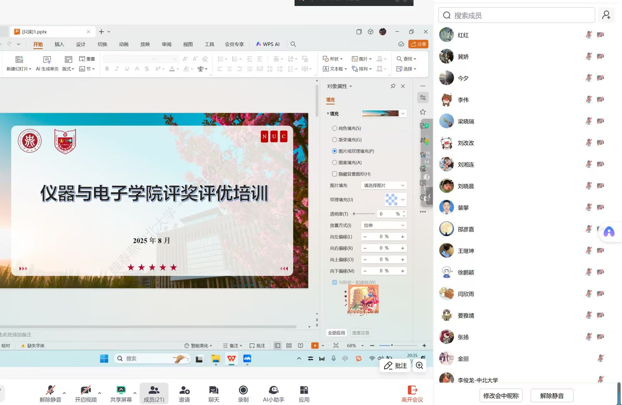Screen dimensions: 622x405
Task: Click the Share Screen icon (共享屏幕)
Action: point(121,390)
